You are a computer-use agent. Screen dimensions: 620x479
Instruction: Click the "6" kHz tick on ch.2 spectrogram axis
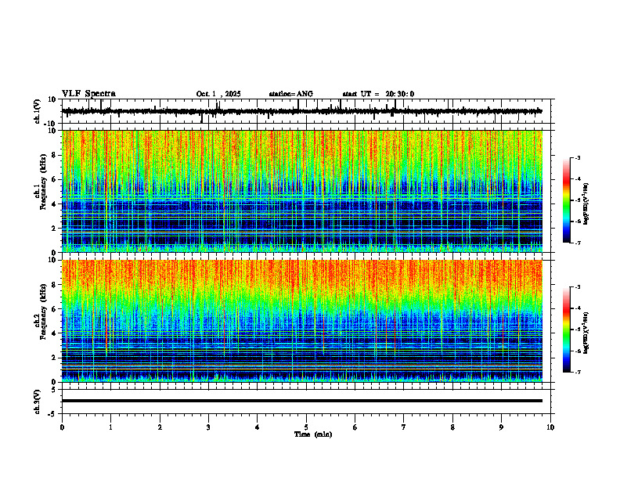pyautogui.click(x=56, y=309)
